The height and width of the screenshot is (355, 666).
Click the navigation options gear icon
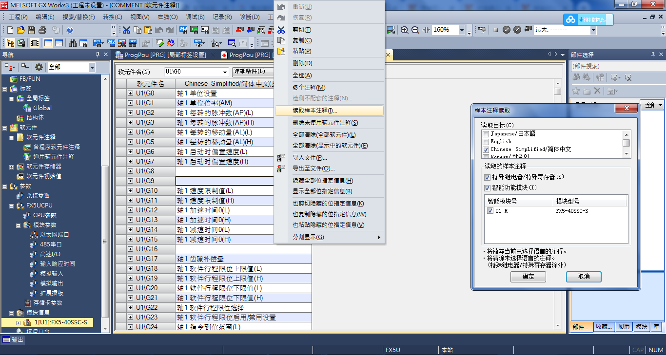pyautogui.click(x=39, y=67)
